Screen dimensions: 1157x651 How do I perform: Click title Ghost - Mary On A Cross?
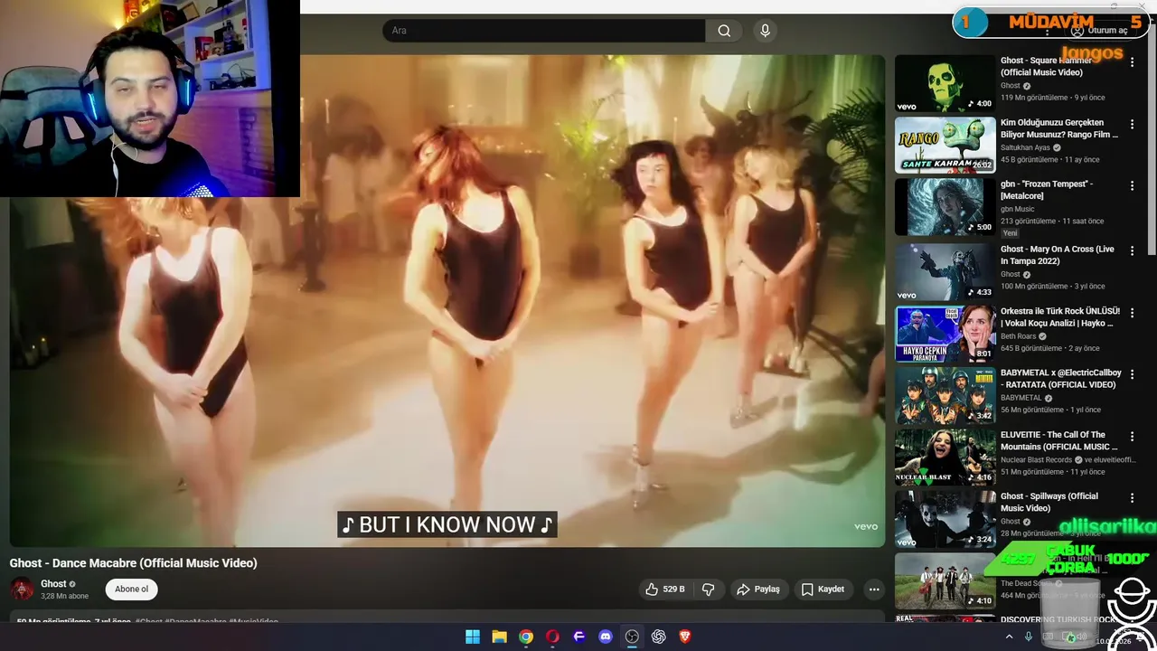[1058, 255]
